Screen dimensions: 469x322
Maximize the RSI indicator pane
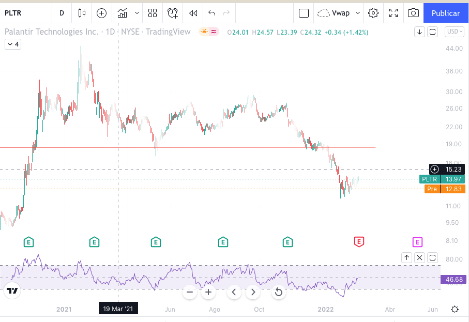pos(433,257)
